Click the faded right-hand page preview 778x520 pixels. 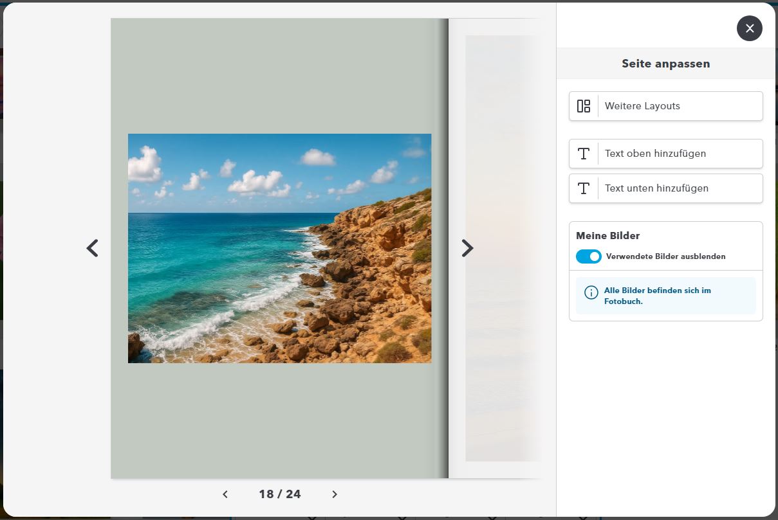[501, 248]
